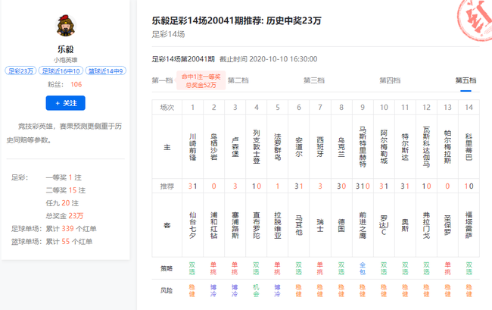The width and height of the screenshot is (492, 310).
Task: Click the 足彩14场 subtitle
Action: tap(168, 34)
